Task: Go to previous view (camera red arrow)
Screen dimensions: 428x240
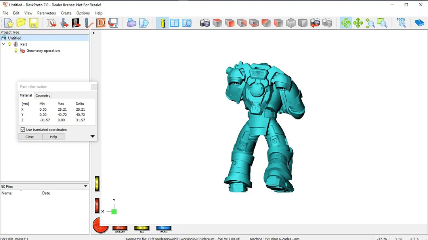Action: click(x=315, y=23)
